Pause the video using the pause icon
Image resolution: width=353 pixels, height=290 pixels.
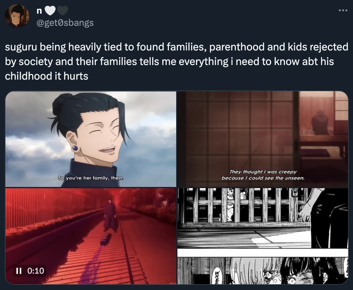pos(19,271)
